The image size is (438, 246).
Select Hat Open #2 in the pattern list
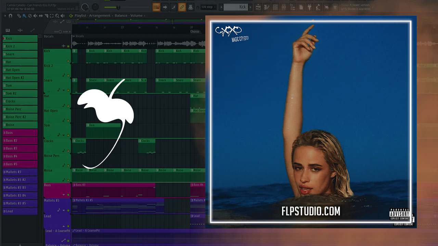click(x=20, y=78)
